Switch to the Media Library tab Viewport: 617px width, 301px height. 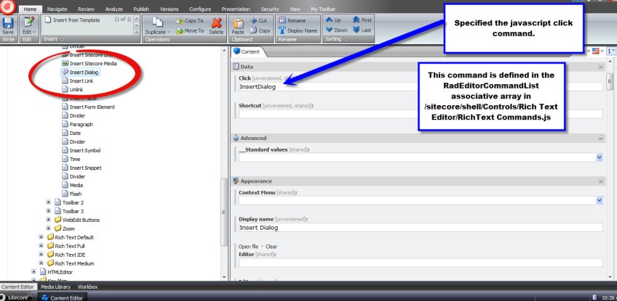55,287
